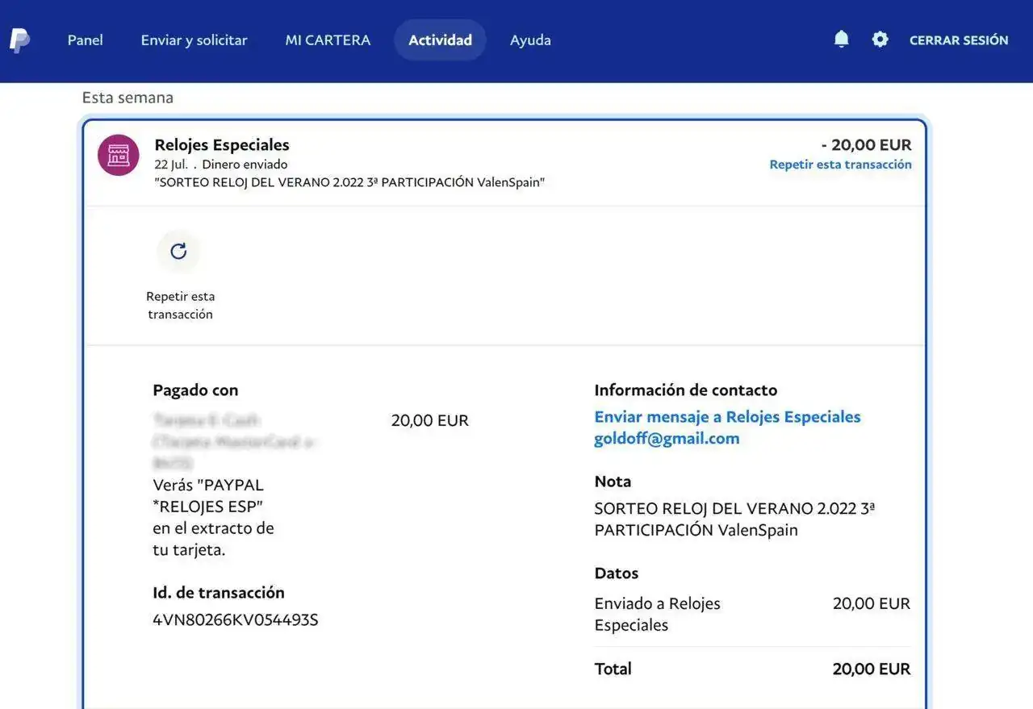Viewport: 1033px width, 709px height.
Task: Click the circular repeat transaction icon
Action: [178, 251]
